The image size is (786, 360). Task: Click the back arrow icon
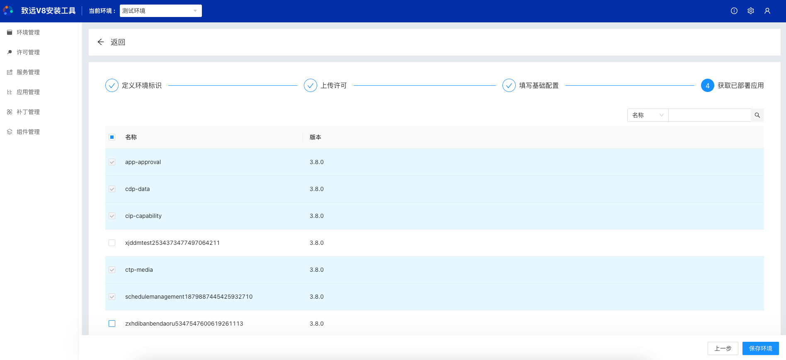(x=100, y=42)
